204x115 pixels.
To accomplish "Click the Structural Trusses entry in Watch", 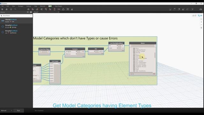I will tap(141, 58).
